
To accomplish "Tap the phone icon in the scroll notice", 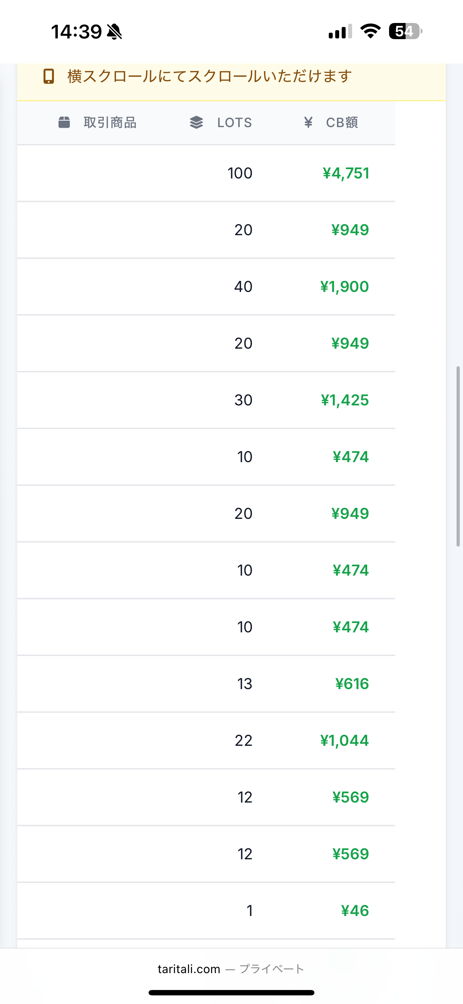I will 49,76.
